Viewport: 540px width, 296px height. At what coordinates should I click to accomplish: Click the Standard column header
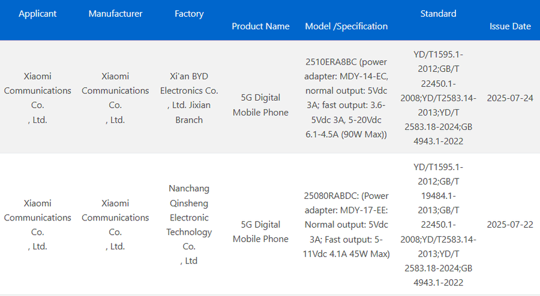[438, 14]
